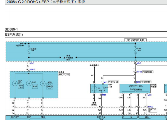Screen dimensions: 167x120
Task: Click the I/P-F connector link
Action: [x=139, y=63]
